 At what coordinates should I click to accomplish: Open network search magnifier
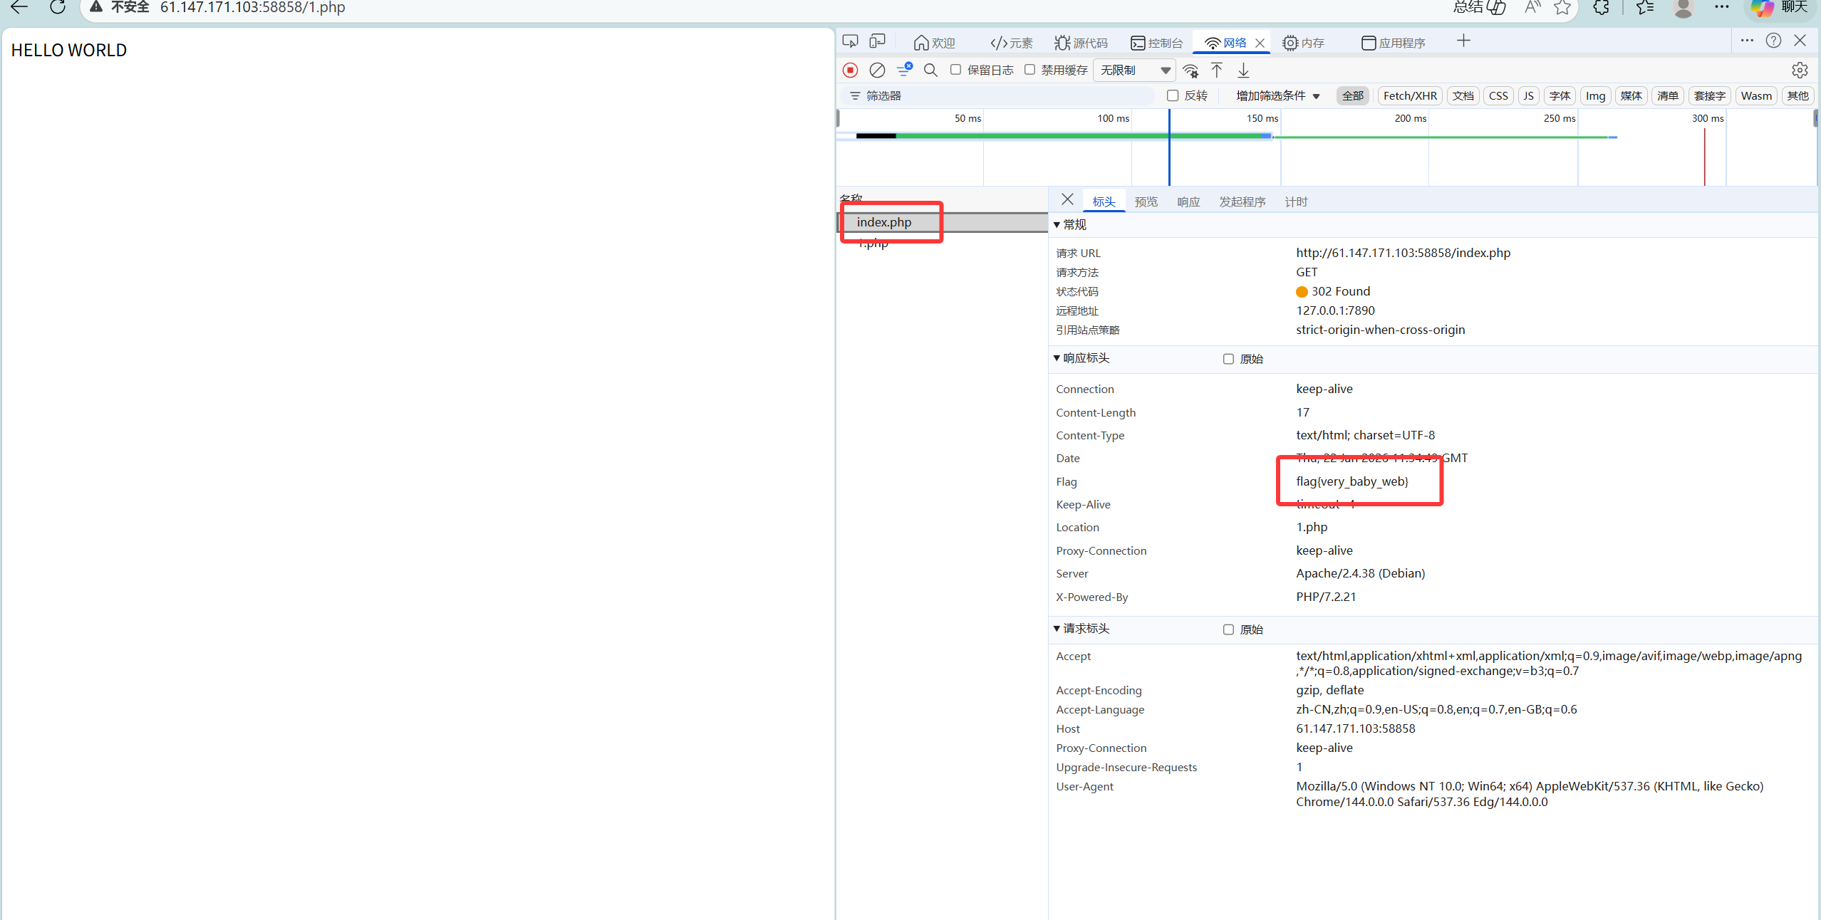(x=930, y=70)
